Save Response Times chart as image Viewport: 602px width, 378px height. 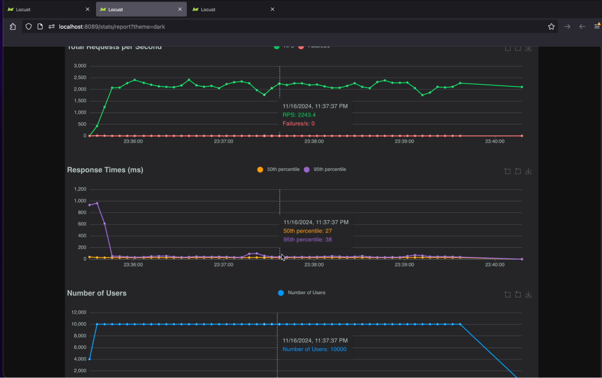click(528, 171)
